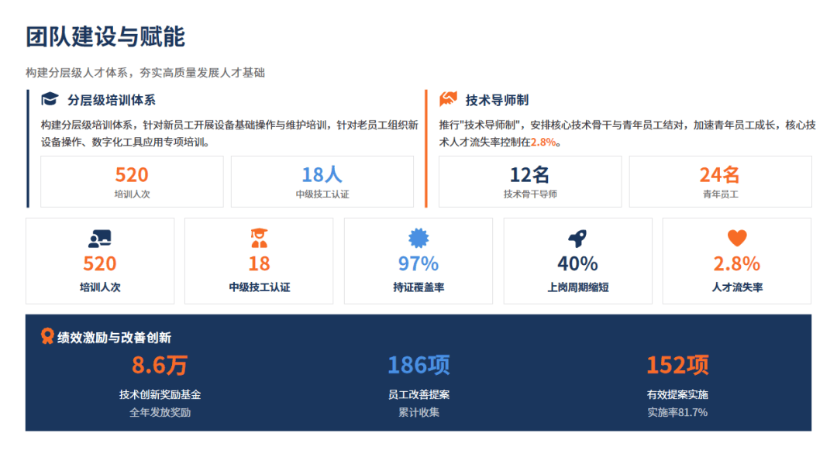This screenshot has height=471, width=837.
Task: Click the 技术导师制 section heading
Action: coord(497,100)
